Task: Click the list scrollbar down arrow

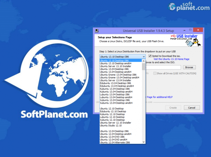Action: (143, 142)
